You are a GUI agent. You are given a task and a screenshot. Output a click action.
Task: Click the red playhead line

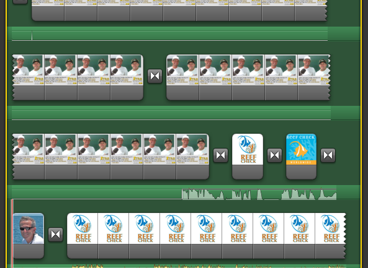coord(12,233)
